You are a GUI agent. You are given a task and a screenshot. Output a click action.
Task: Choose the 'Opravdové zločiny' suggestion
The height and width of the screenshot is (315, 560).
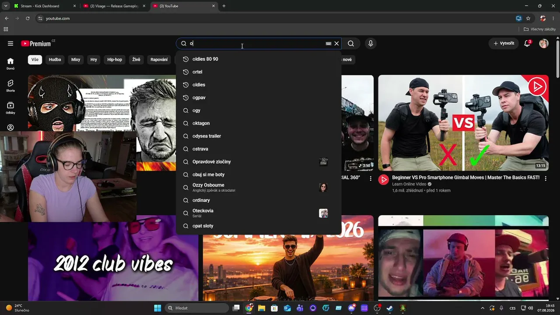pos(259,162)
